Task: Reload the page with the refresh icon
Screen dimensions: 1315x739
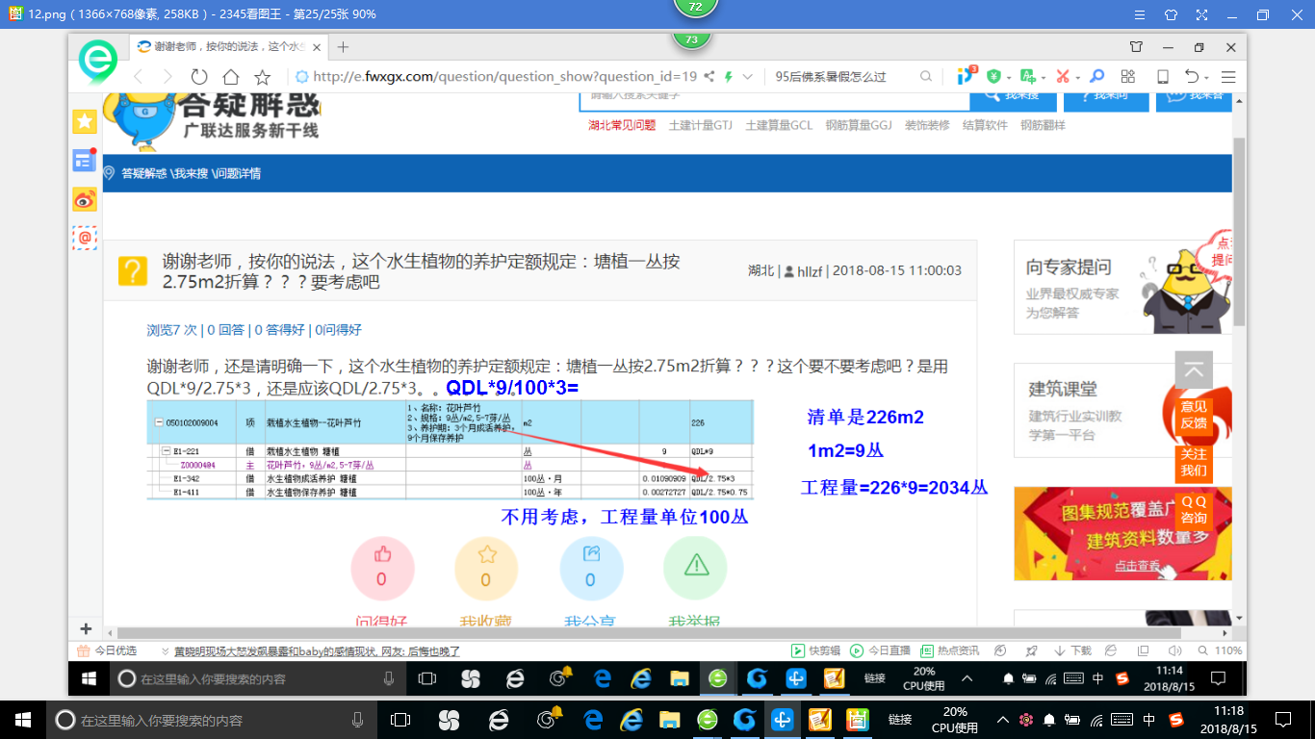Action: point(199,77)
